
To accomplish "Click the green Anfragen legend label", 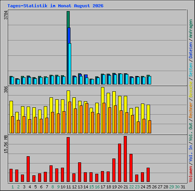I will 191,29.
